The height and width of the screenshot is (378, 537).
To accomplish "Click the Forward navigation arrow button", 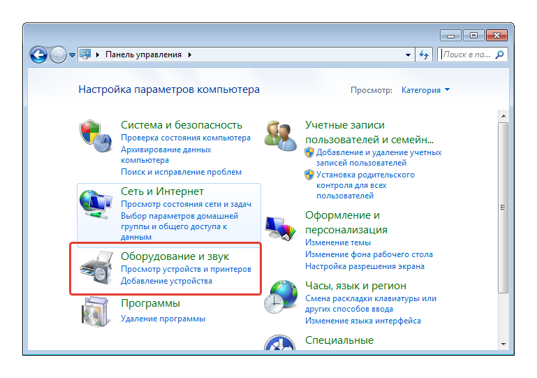I will (x=58, y=54).
